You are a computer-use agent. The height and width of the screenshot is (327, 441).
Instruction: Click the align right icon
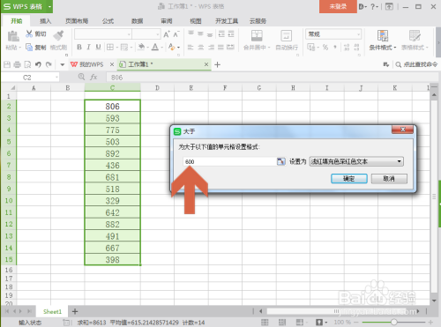tap(211, 47)
